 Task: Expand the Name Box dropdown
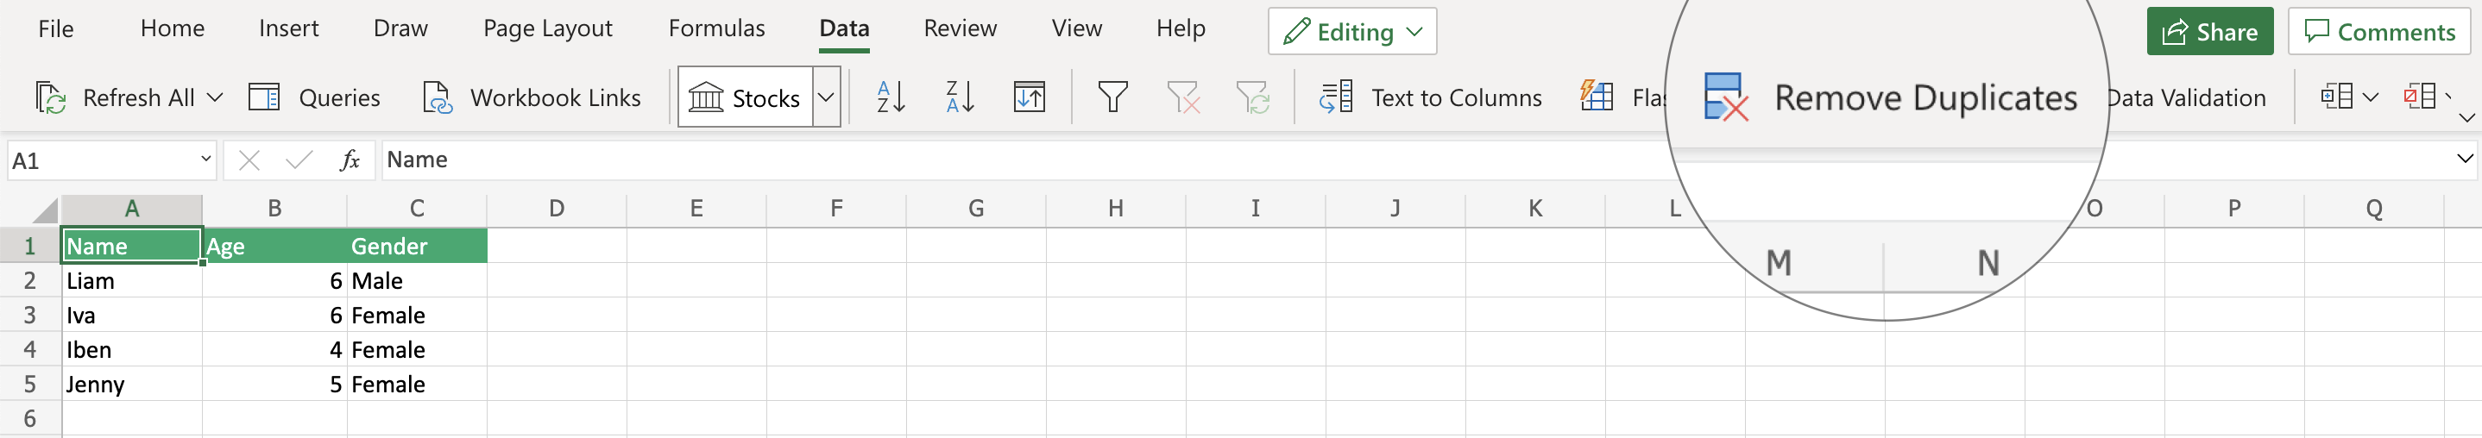coord(205,159)
